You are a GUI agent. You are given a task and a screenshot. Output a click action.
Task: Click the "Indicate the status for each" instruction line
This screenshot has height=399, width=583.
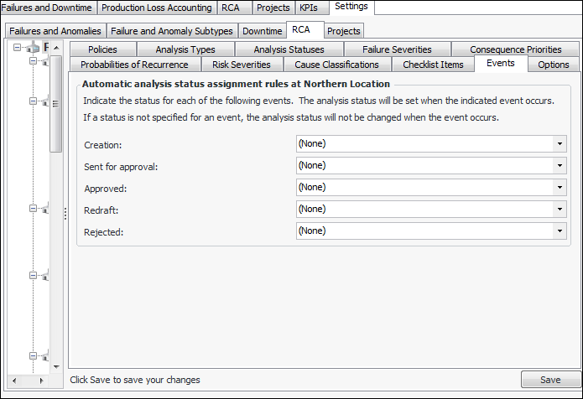pos(319,101)
